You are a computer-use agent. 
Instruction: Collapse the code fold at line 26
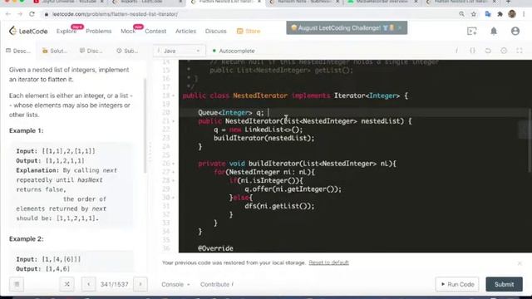tap(174, 164)
